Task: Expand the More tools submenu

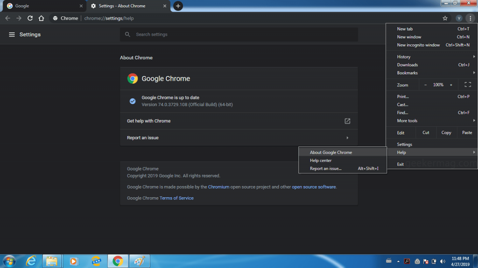Action: pyautogui.click(x=474, y=121)
